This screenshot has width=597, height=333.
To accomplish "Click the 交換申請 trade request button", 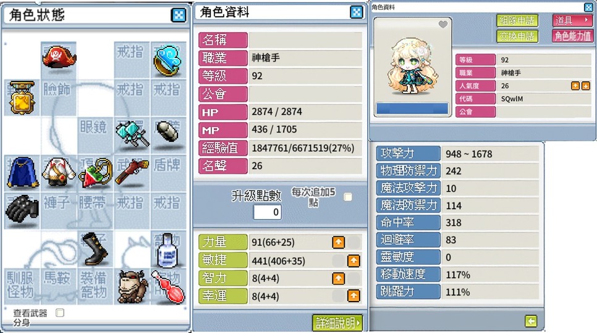I will 517,36.
